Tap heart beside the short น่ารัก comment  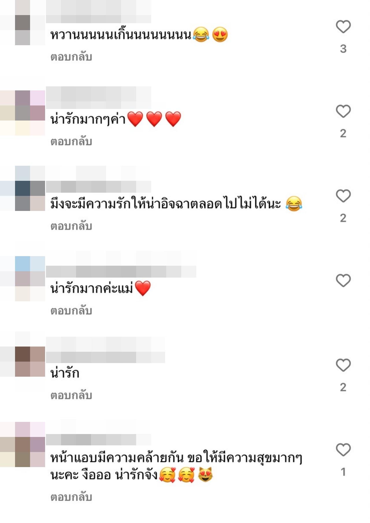tap(343, 365)
